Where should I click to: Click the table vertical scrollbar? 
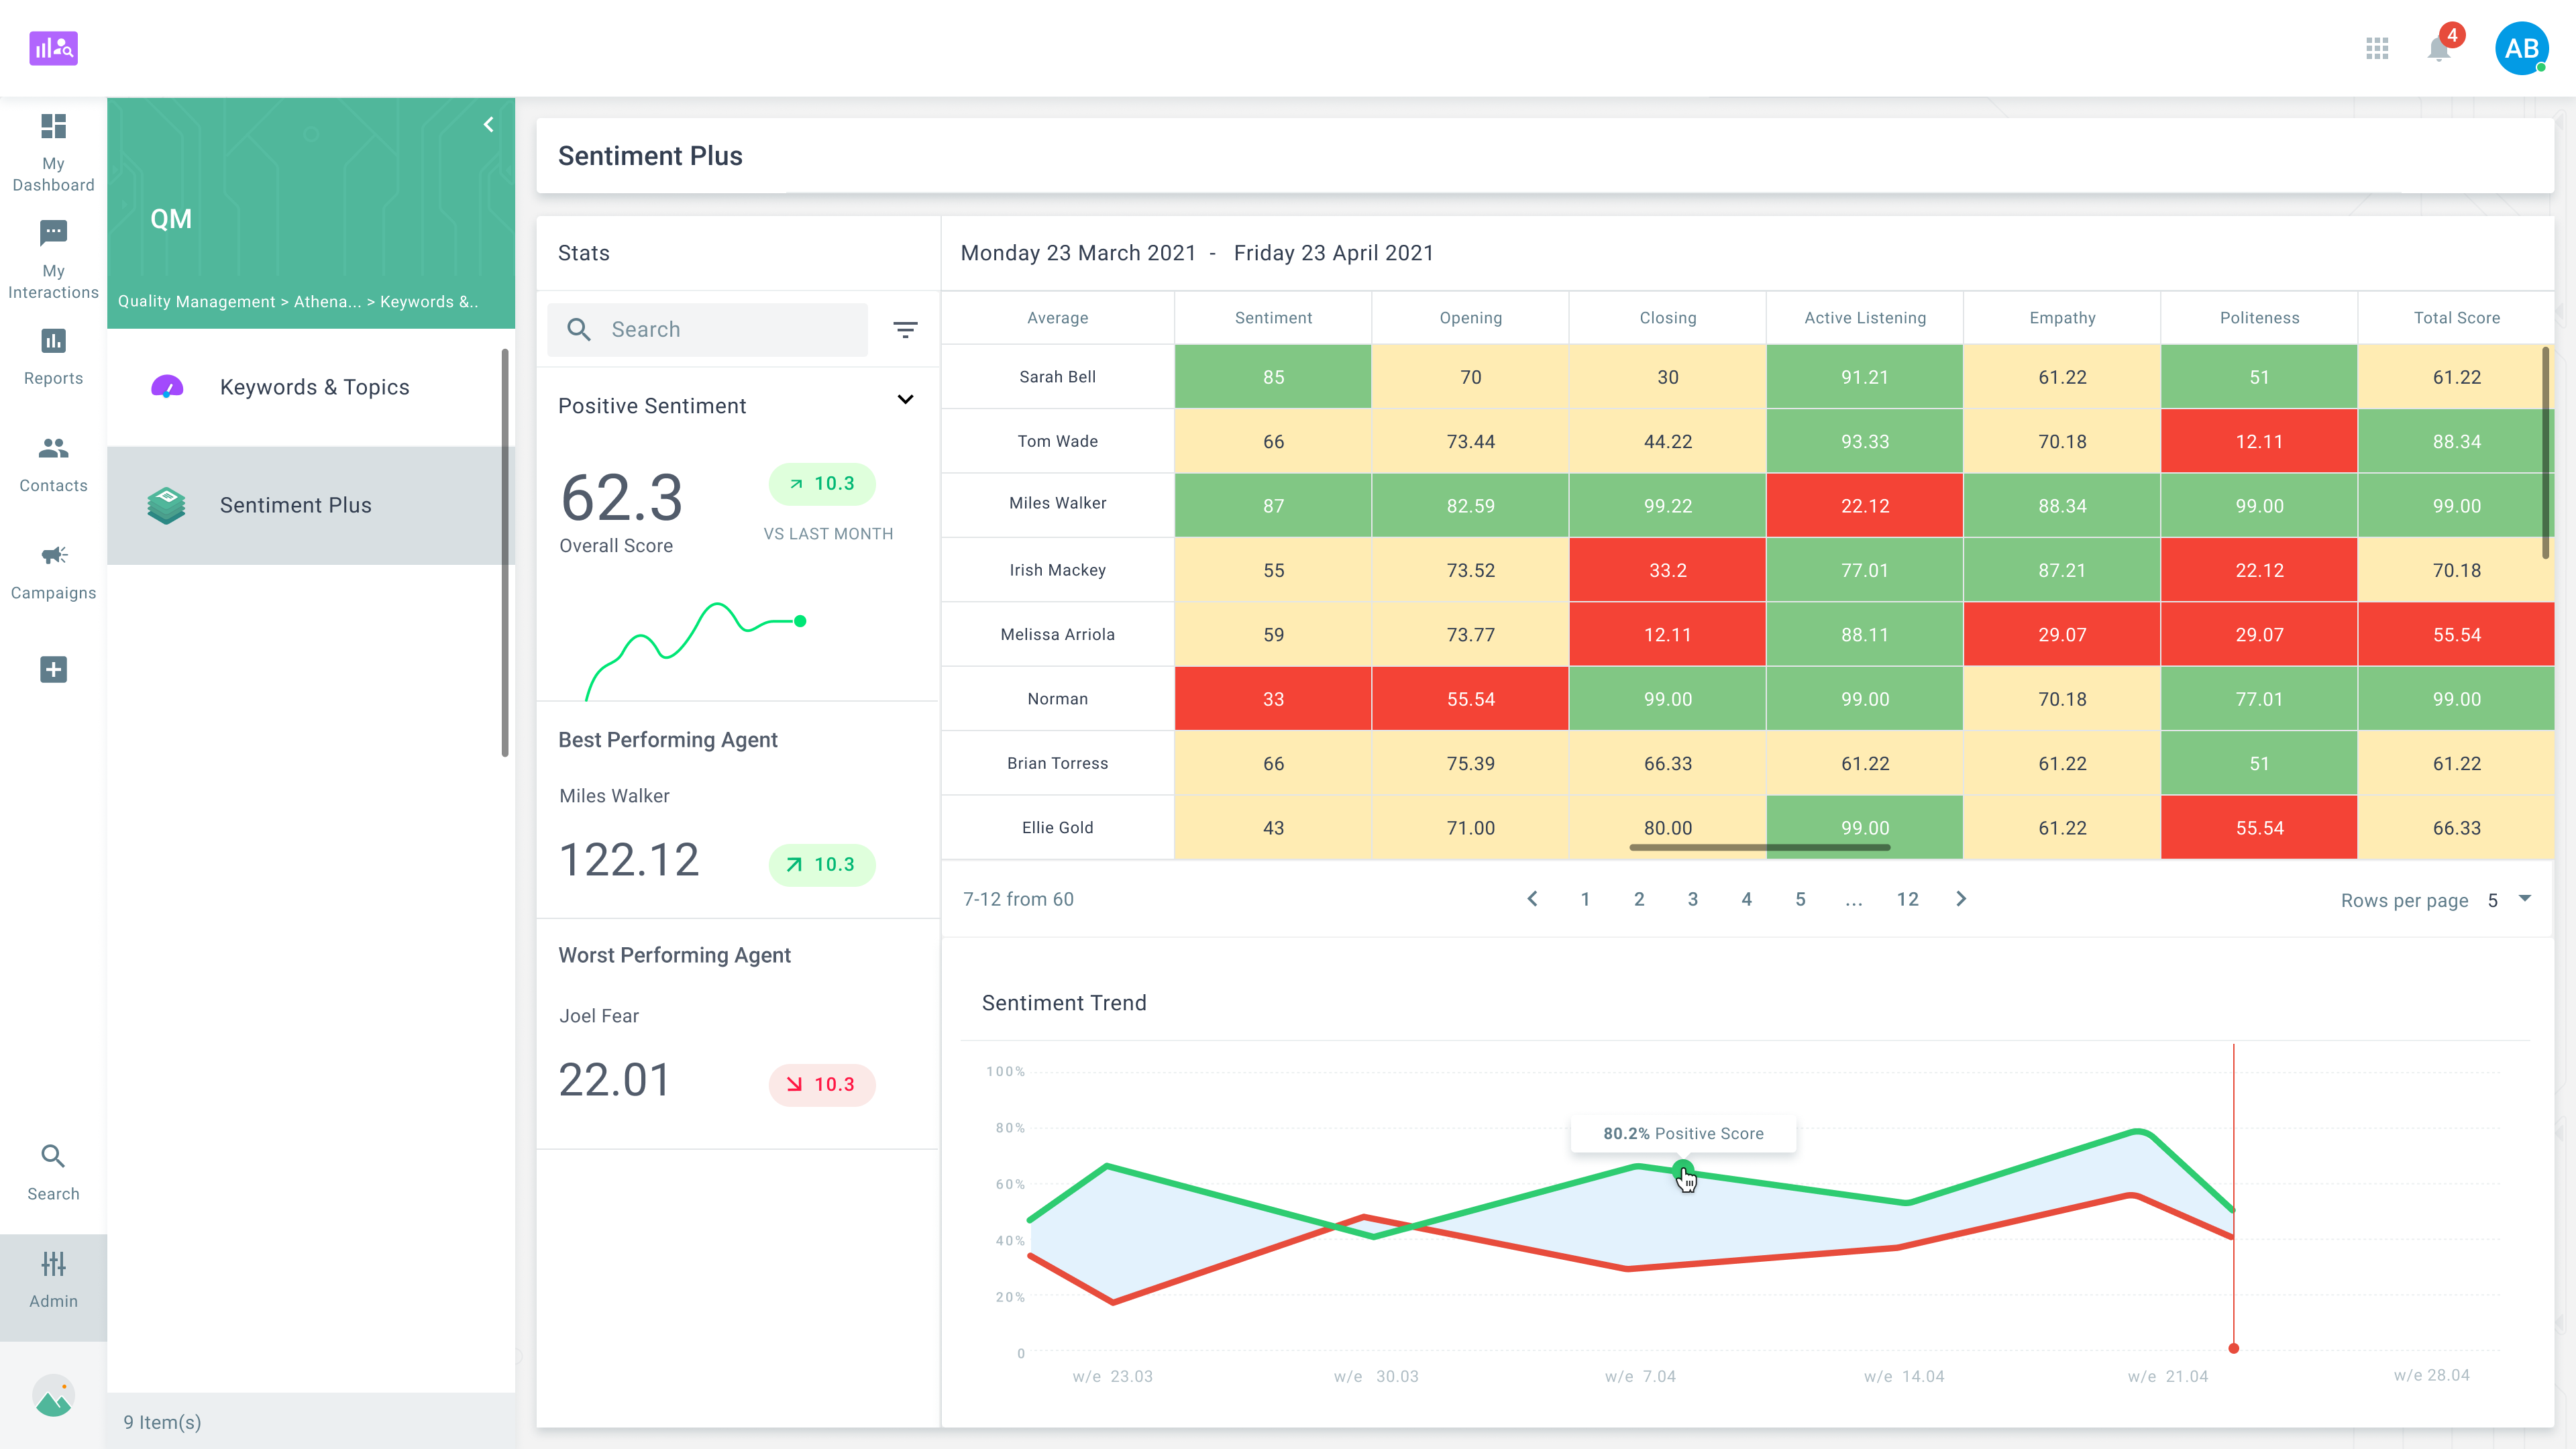click(2545, 452)
